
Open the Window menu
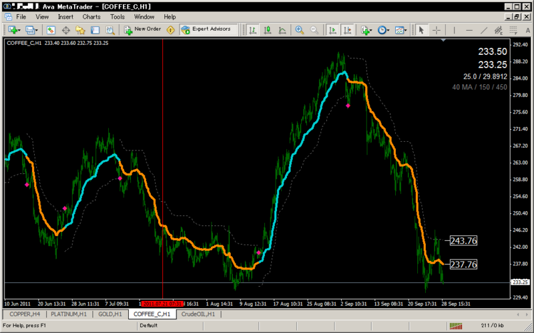[x=144, y=17]
